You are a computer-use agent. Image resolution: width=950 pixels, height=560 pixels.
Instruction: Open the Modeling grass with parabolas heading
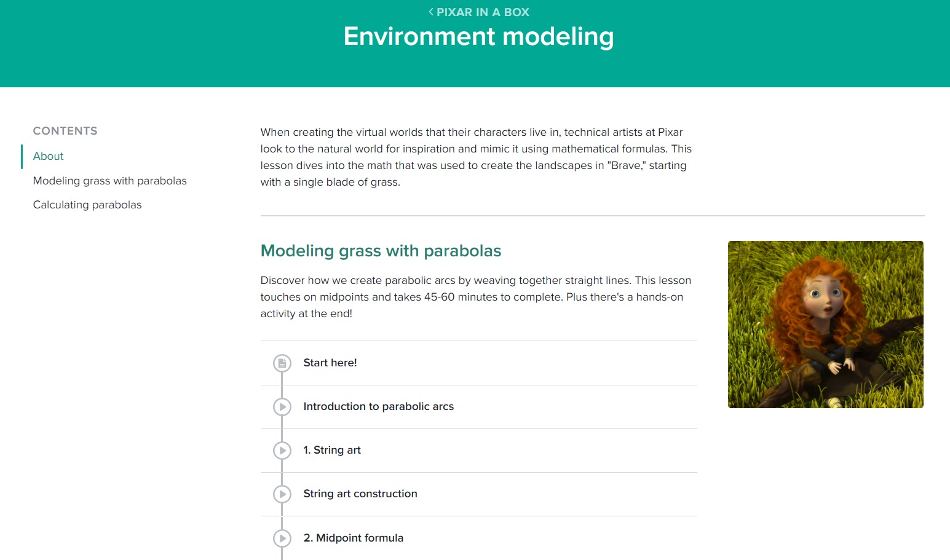point(381,251)
